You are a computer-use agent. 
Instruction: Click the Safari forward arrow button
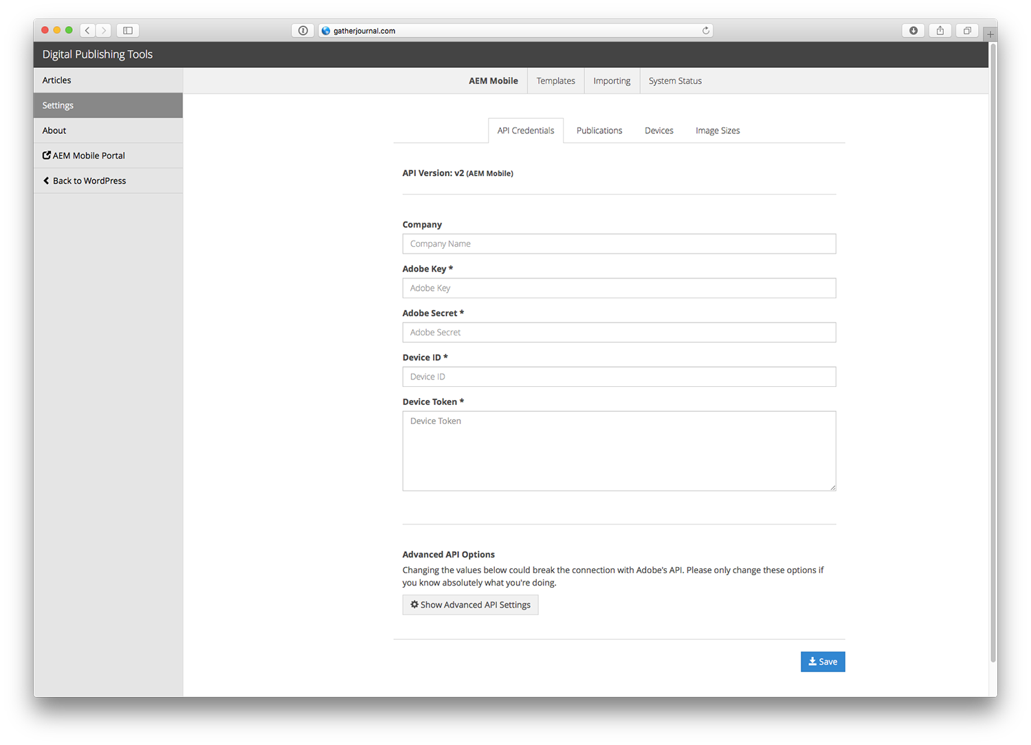104,30
